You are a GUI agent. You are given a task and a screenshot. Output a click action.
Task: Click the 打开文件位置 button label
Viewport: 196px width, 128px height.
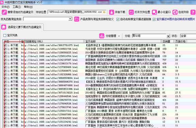pyautogui.click(x=142, y=12)
